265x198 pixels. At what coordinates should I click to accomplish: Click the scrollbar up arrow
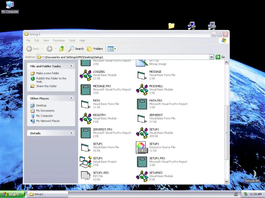tap(227, 62)
